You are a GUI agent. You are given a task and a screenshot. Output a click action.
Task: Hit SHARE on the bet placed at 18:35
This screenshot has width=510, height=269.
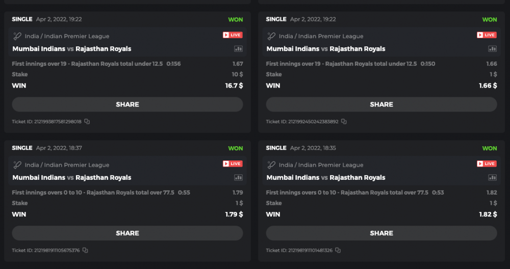(381, 233)
